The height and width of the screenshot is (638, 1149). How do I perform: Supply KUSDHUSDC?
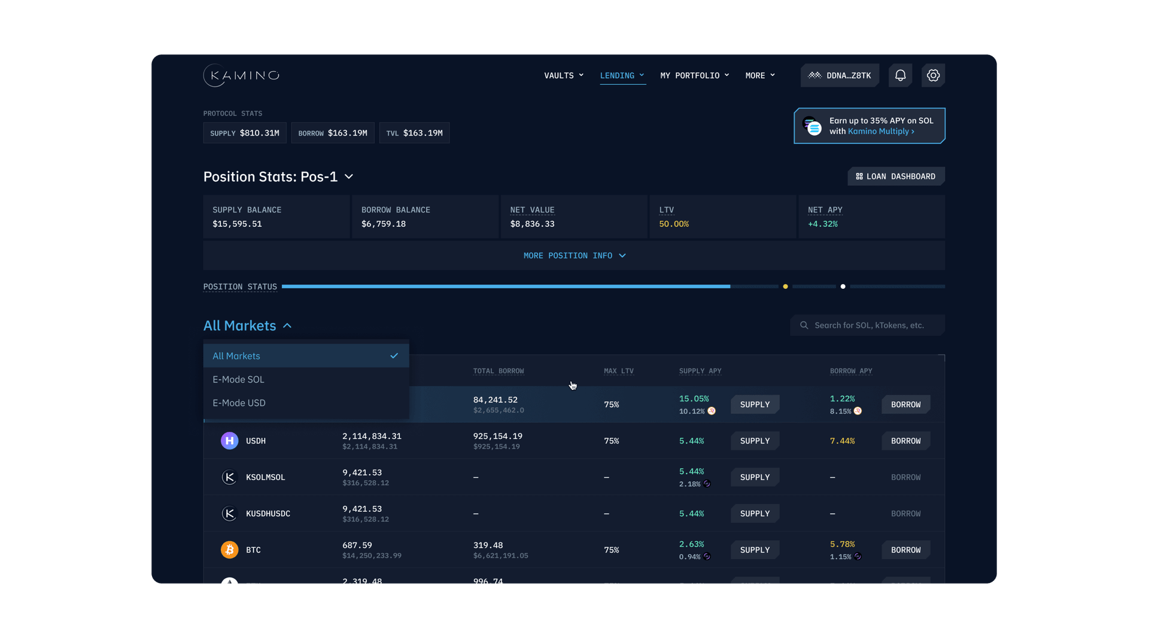point(755,514)
